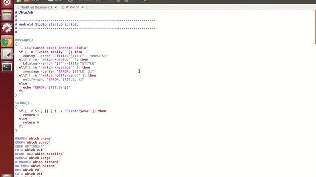Click the DIRNAME=`which dirname` line
This screenshot has height=177, width=316.
tap(38, 162)
